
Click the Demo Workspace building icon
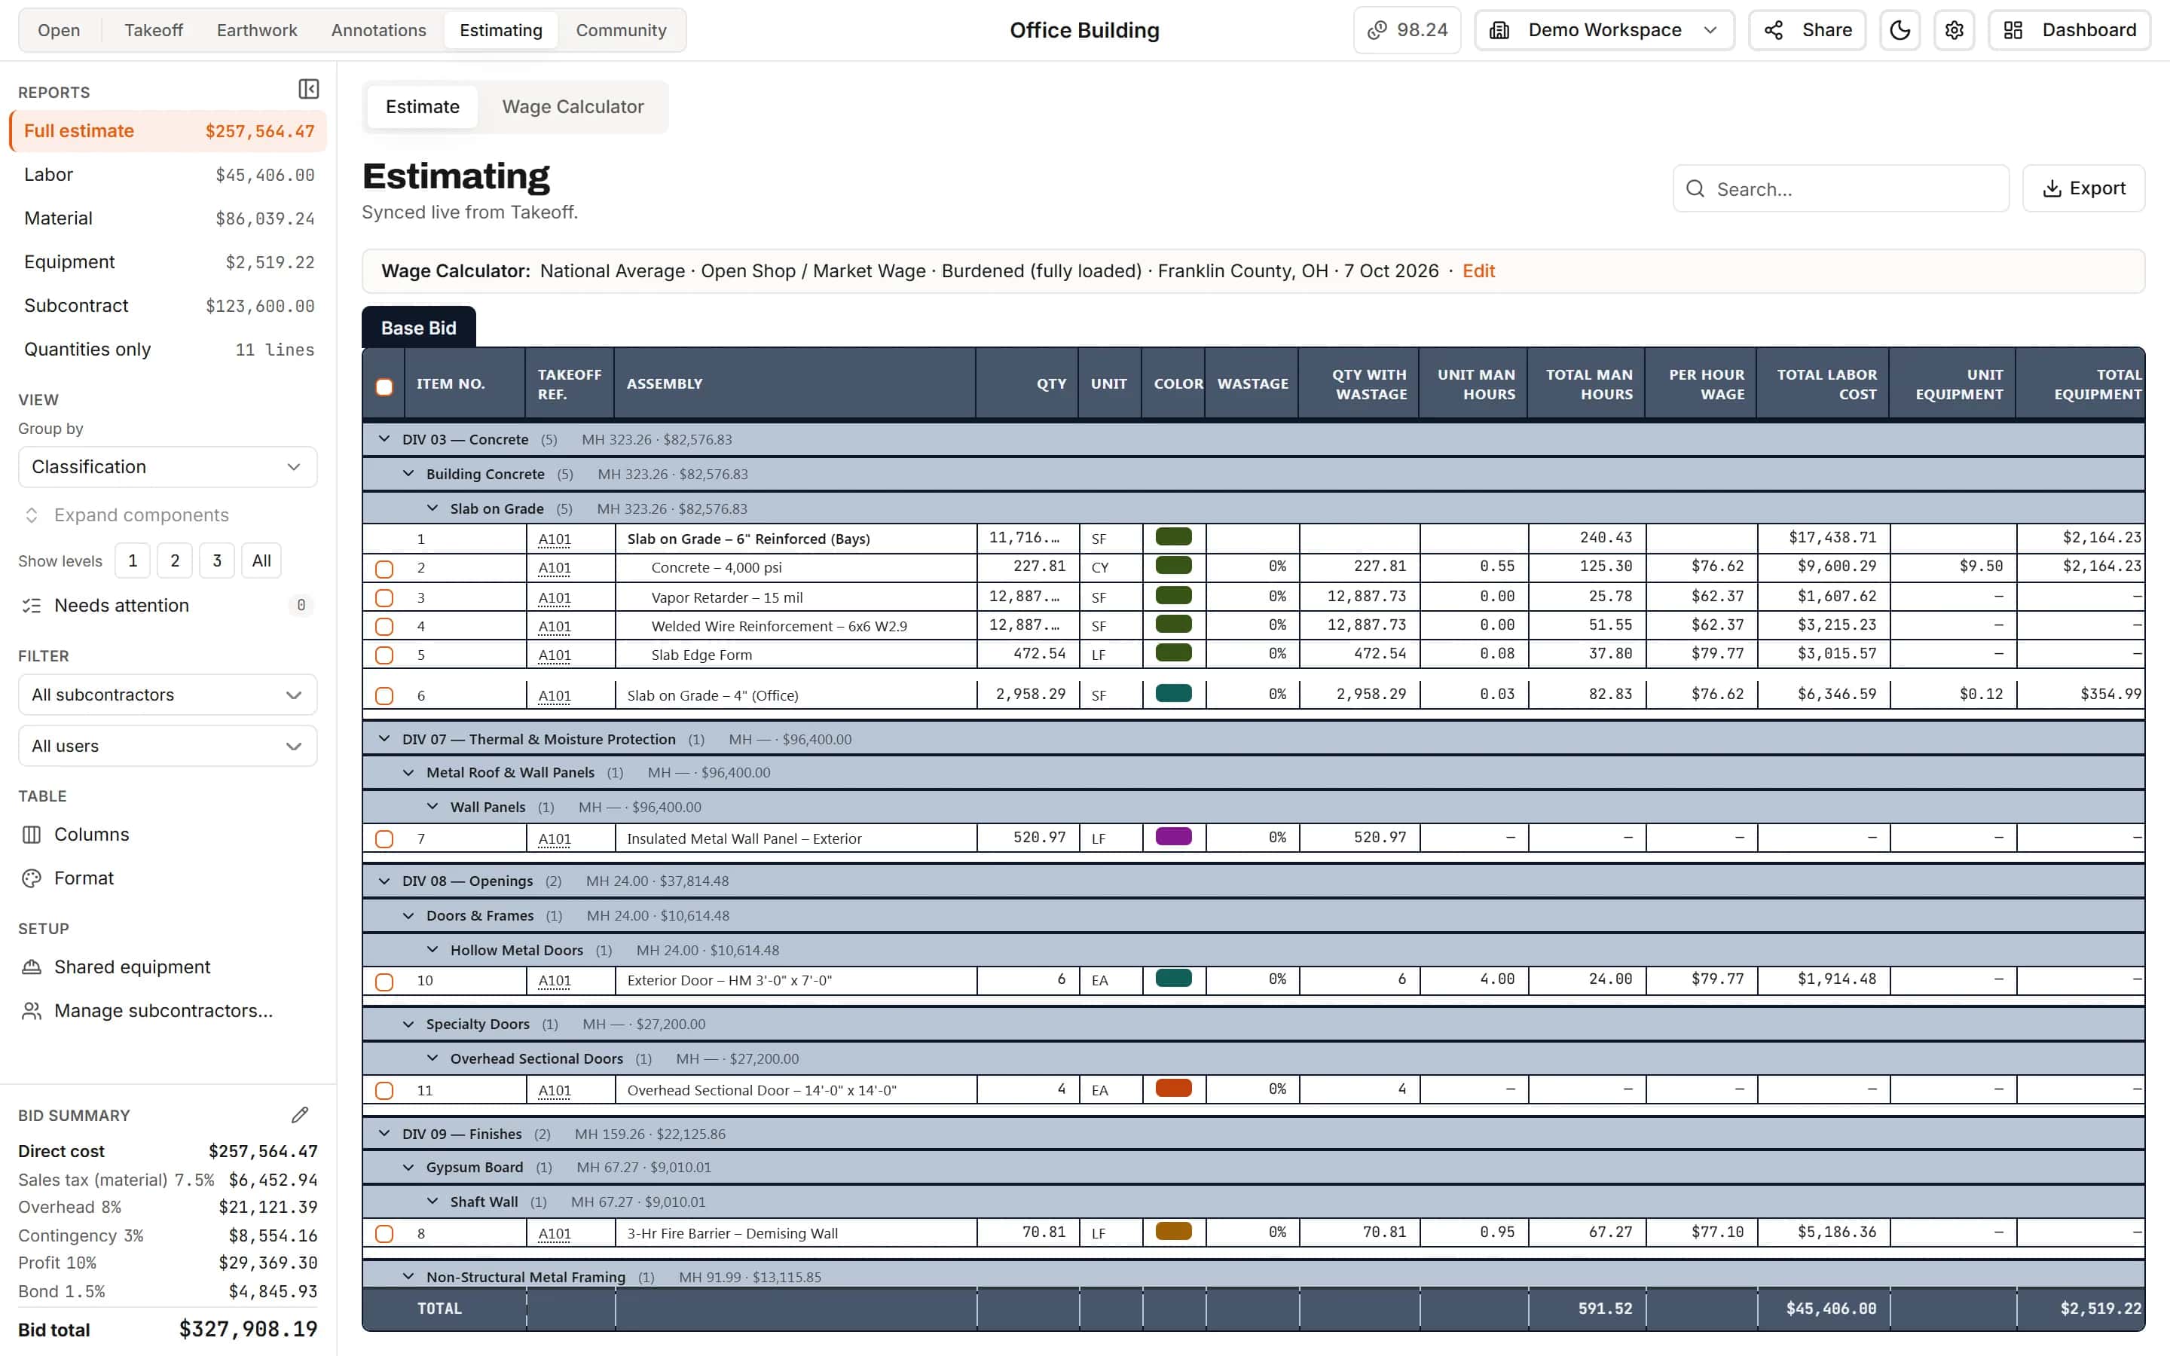coord(1499,30)
